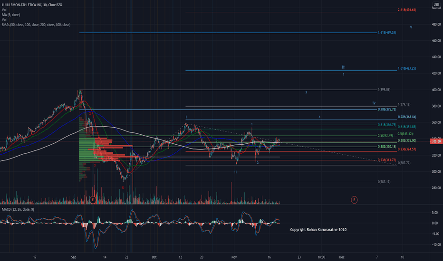The width and height of the screenshot is (443, 261).
Task: Click the -5.00 MACD axis label
Action: click(435, 234)
